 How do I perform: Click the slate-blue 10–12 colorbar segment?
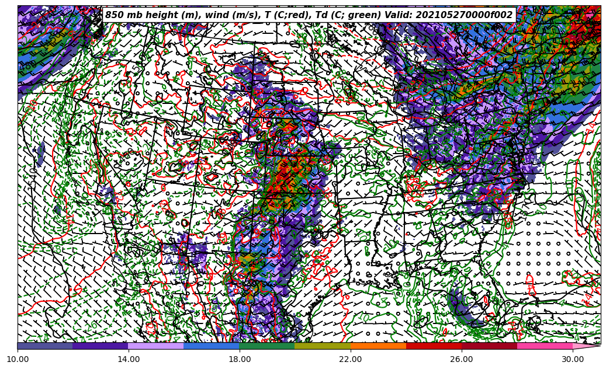tap(45, 346)
